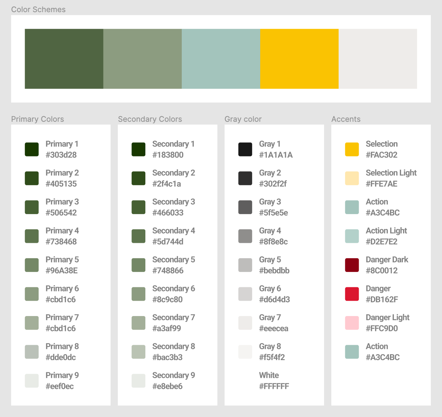Choose the Primary 3 swatch
The height and width of the screenshot is (417, 442).
(32, 207)
